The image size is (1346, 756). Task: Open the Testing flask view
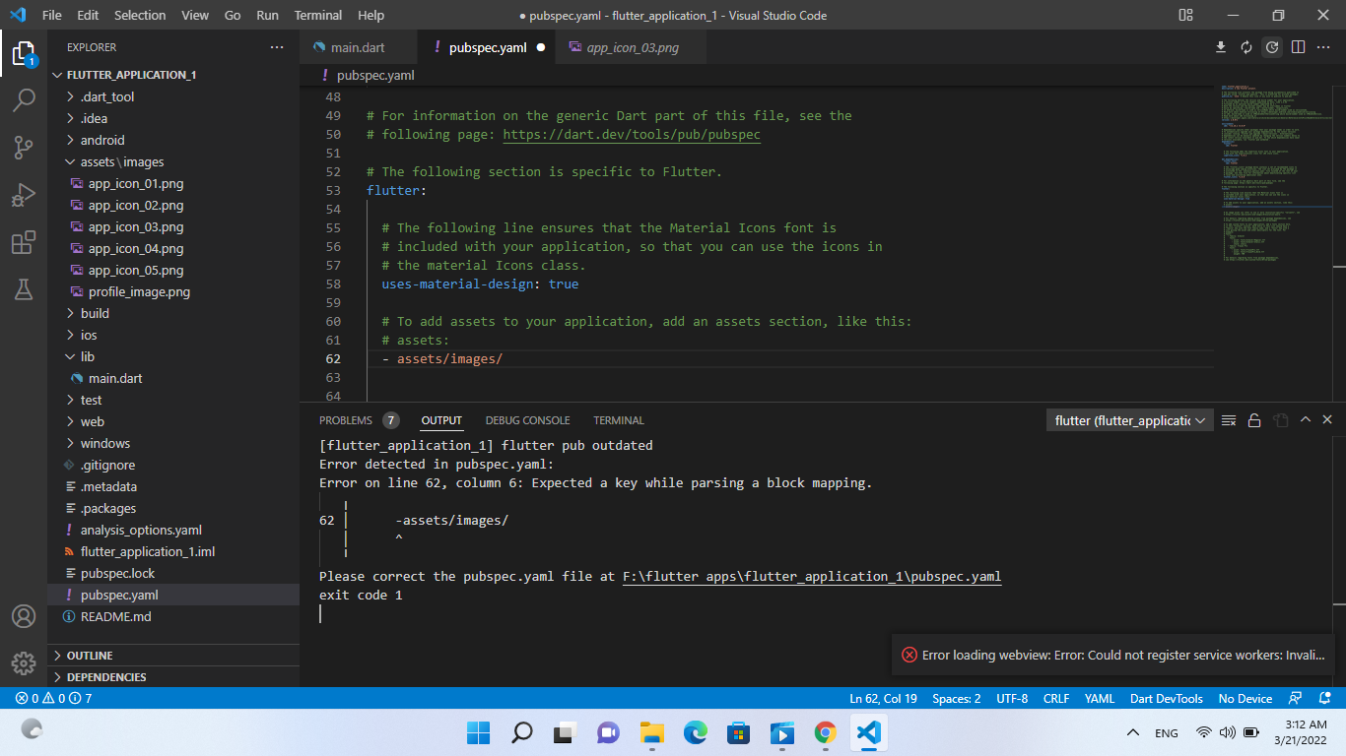[x=24, y=289]
